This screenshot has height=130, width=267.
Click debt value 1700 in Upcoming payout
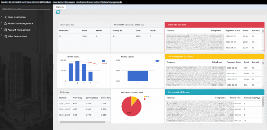click(x=246, y=79)
